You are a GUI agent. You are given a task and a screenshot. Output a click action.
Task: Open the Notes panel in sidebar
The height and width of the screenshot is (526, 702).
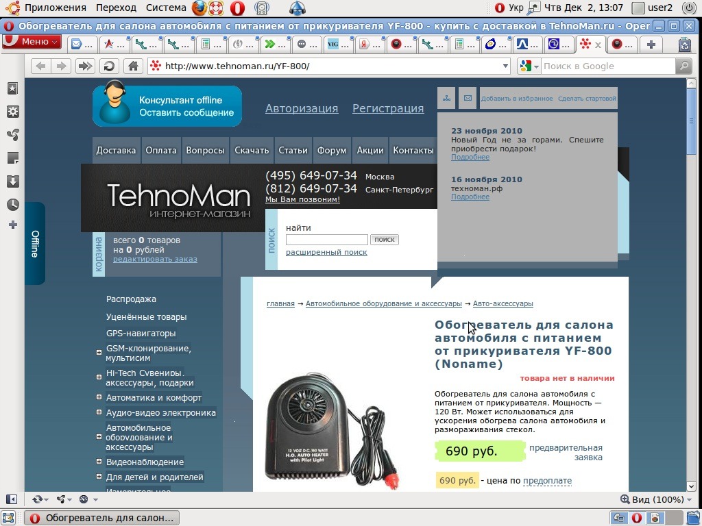[12, 158]
